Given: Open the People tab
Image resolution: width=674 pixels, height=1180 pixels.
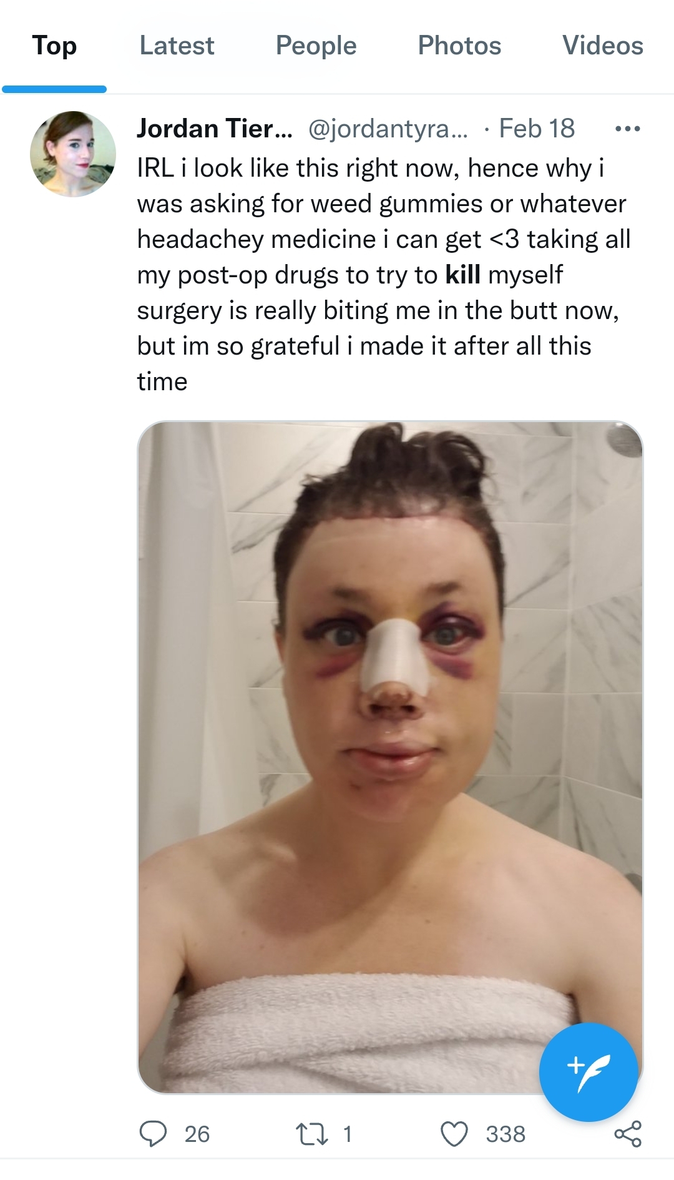Looking at the screenshot, I should coord(316,46).
